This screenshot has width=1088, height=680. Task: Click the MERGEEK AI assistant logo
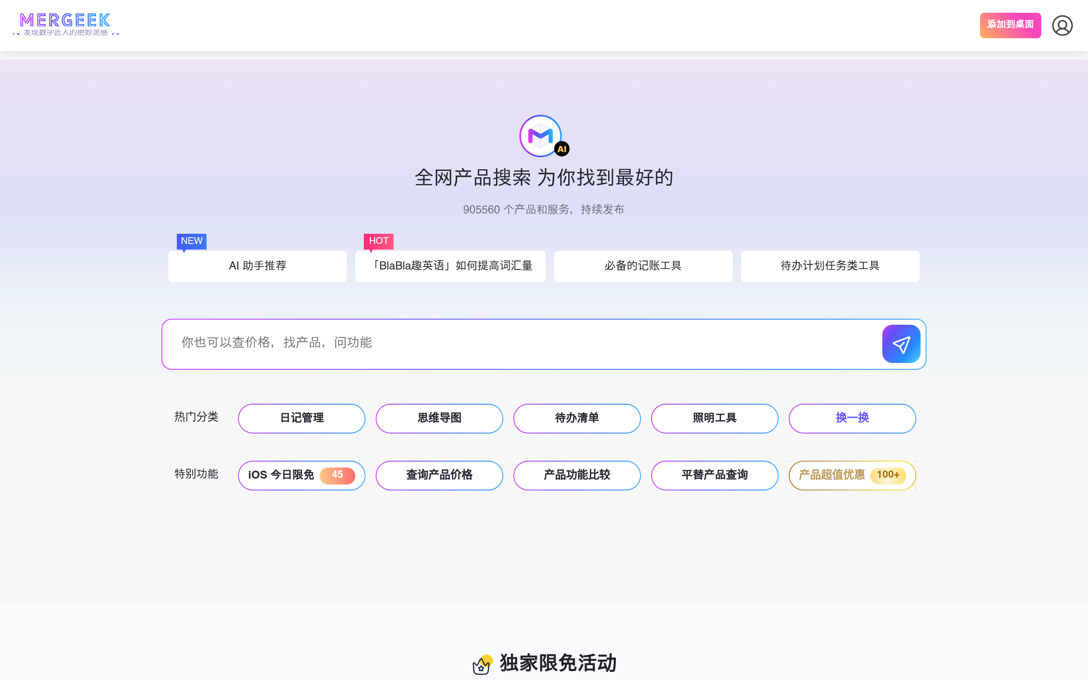pos(544,136)
